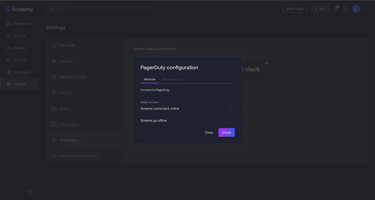Go to Dashboard page
Viewport: 375px width, 200px height.
pyautogui.click(x=22, y=24)
